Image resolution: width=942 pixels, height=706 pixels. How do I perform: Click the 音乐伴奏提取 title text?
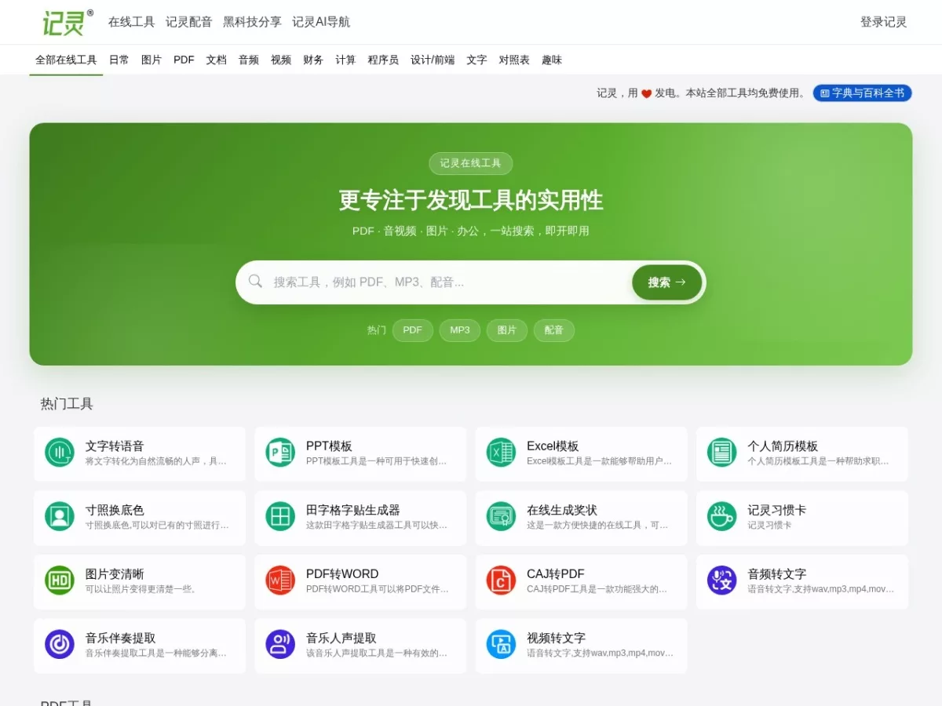(x=121, y=638)
